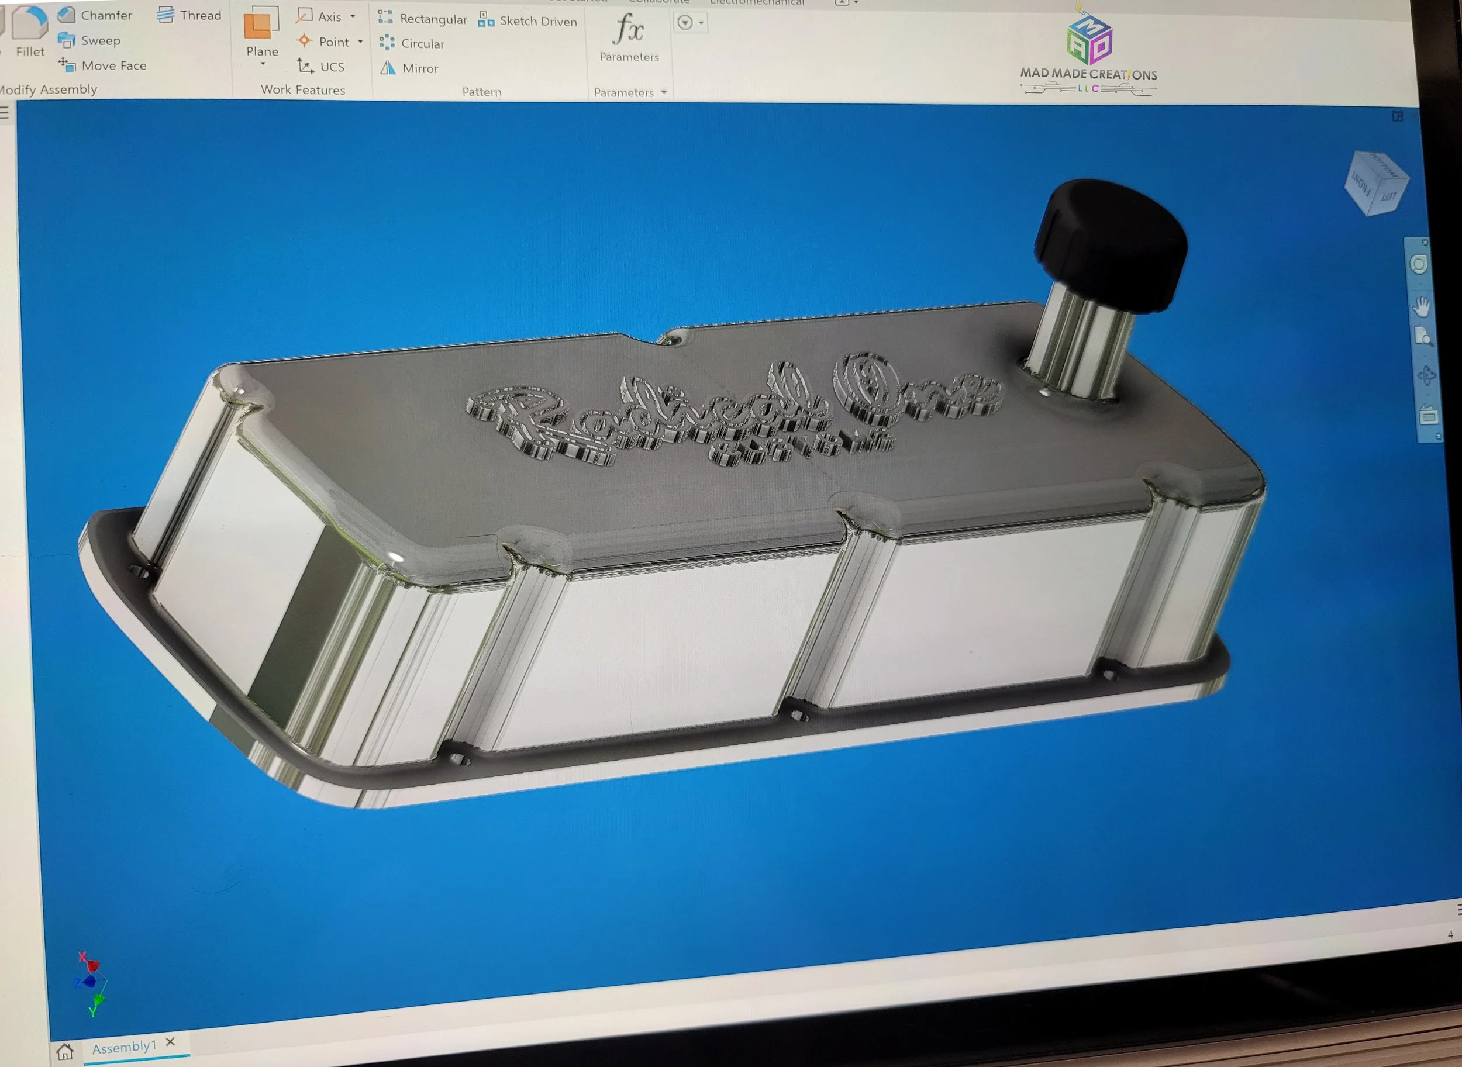This screenshot has width=1462, height=1067.
Task: Click the Chamfer tool icon
Action: tap(67, 14)
